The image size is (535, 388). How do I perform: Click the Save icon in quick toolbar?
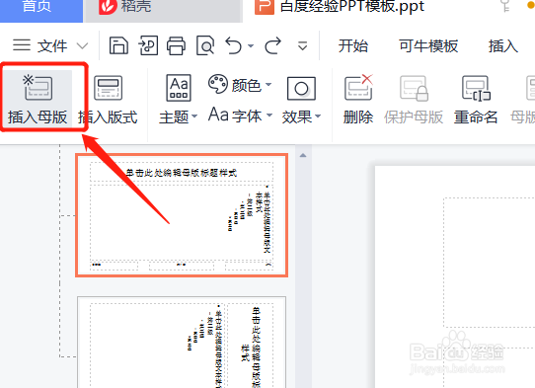click(x=118, y=45)
